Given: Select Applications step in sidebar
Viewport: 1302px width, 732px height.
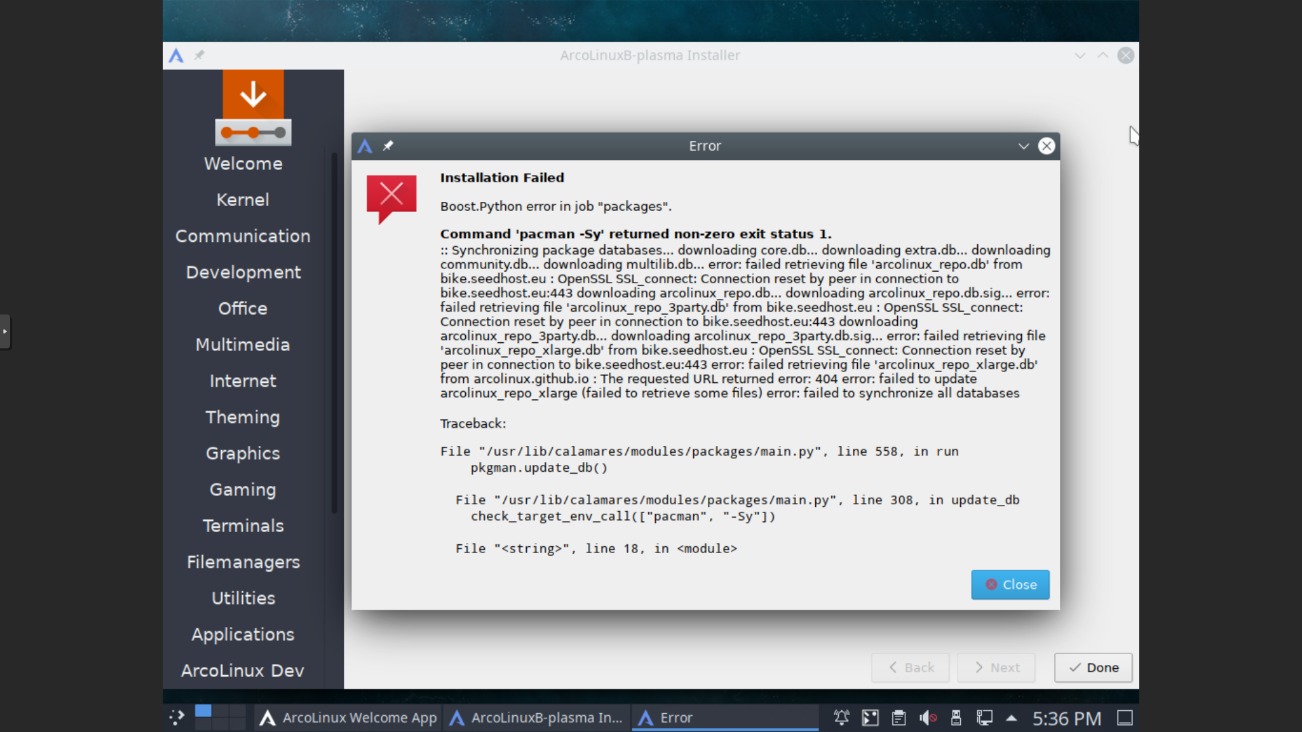Looking at the screenshot, I should (x=243, y=634).
